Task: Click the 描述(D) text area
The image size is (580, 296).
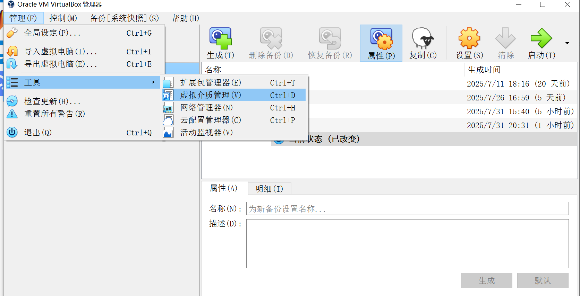Action: tap(407, 243)
